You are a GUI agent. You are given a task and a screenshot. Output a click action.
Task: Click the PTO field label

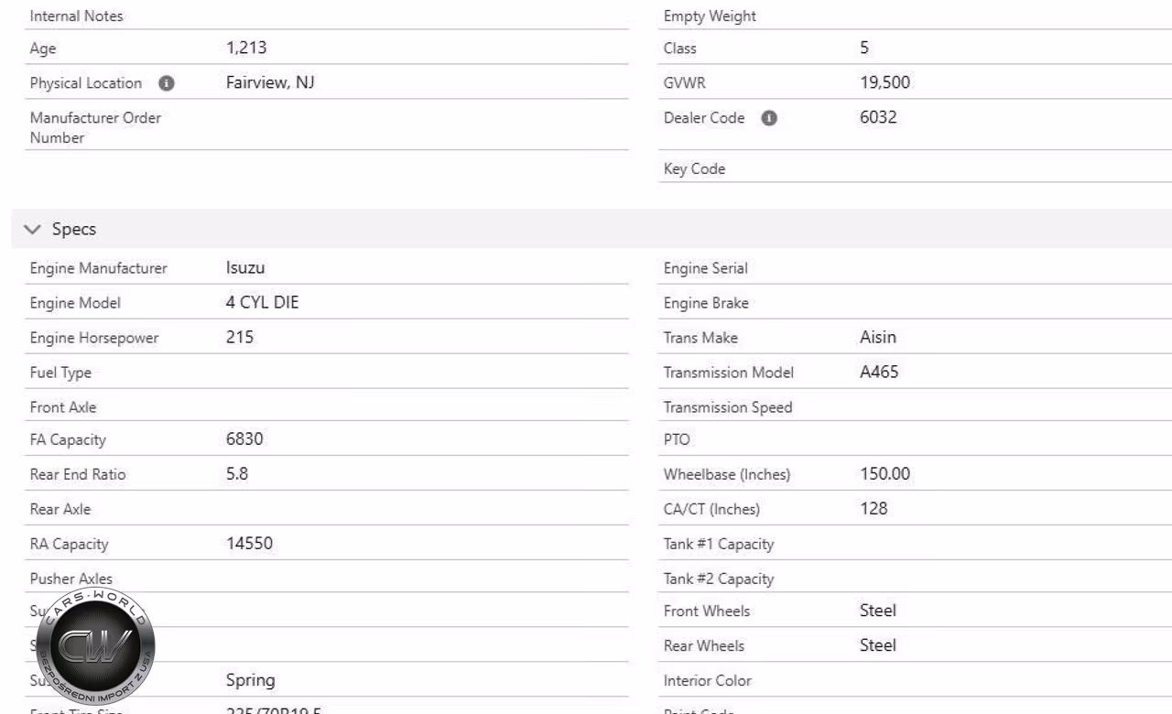click(x=677, y=440)
